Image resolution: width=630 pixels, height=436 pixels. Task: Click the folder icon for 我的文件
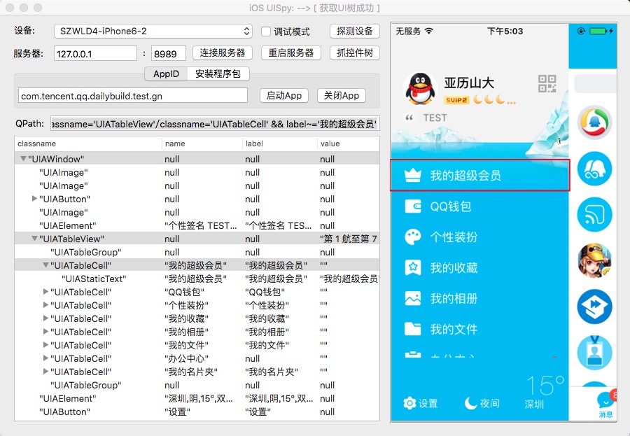pos(413,329)
